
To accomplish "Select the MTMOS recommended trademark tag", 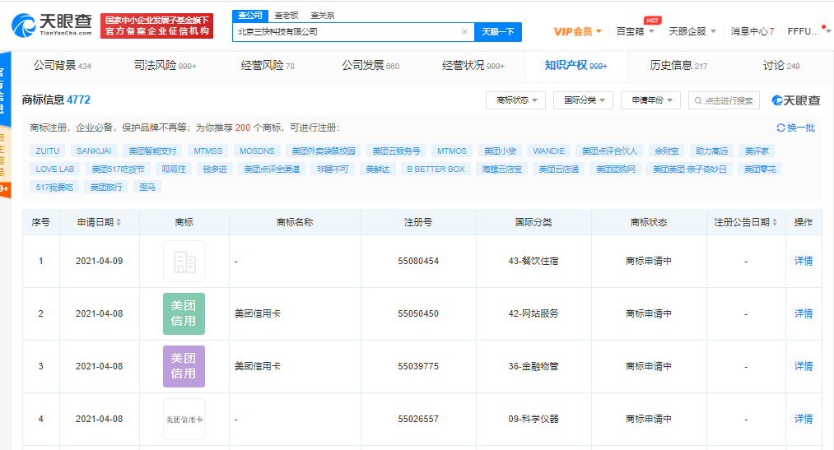I will coord(451,151).
